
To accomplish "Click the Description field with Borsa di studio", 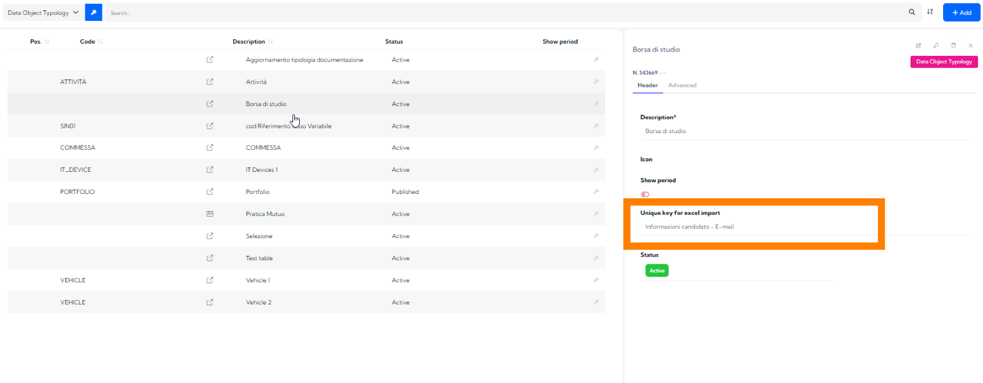I will 805,131.
